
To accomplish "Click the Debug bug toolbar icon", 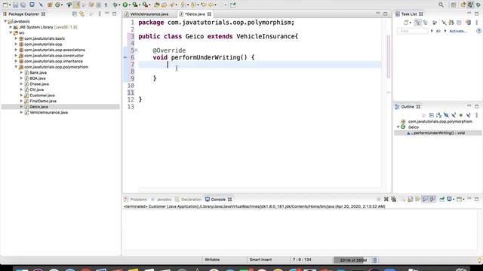I will pos(115,5).
